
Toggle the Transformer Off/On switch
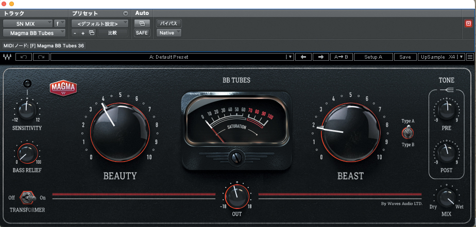pyautogui.click(x=27, y=198)
